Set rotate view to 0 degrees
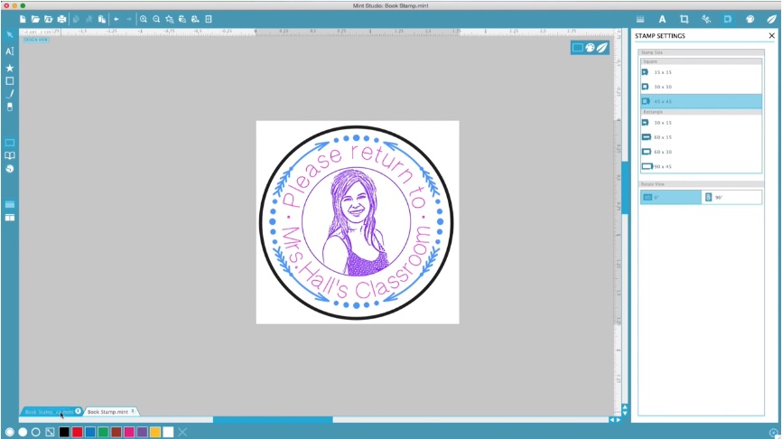The image size is (782, 439). [671, 197]
